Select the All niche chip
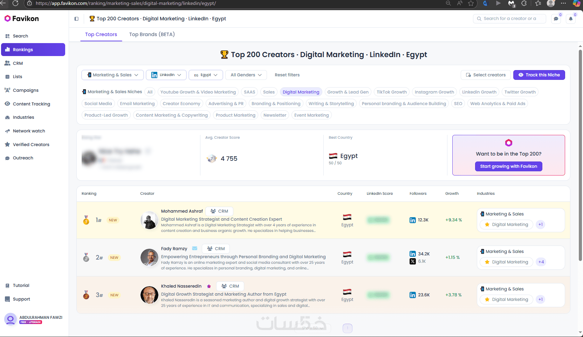The width and height of the screenshot is (583, 337). click(x=150, y=92)
